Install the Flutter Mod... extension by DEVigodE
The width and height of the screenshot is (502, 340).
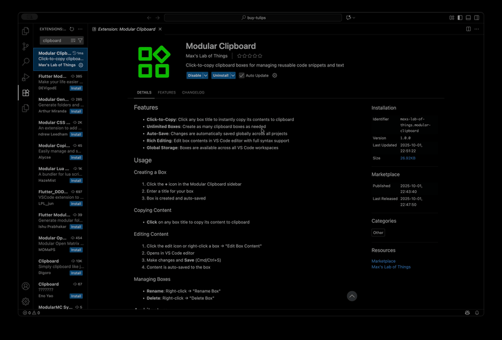point(76,88)
